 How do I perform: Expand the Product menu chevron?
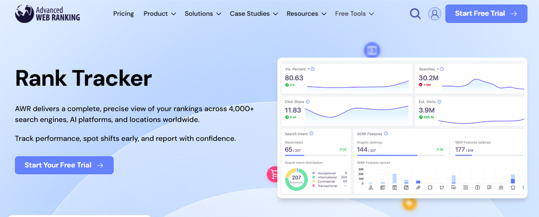[x=173, y=14]
